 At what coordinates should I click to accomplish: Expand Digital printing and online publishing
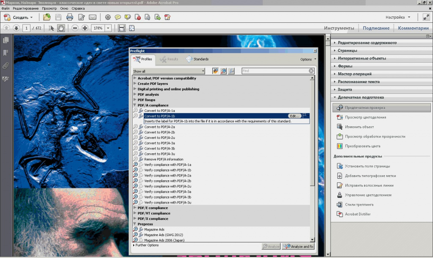pos(135,89)
